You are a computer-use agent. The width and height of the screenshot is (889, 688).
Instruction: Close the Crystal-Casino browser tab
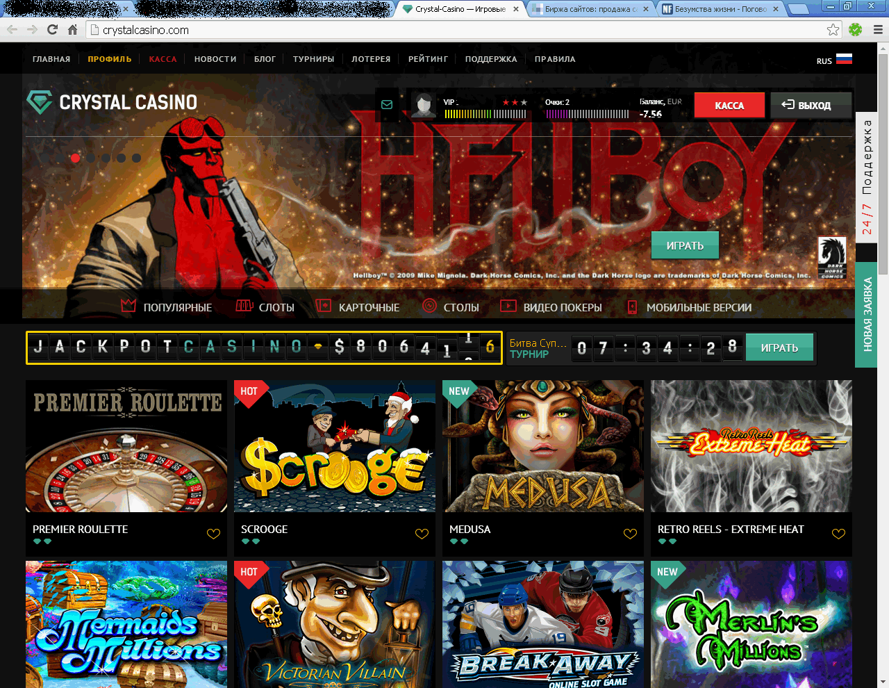coord(516,9)
